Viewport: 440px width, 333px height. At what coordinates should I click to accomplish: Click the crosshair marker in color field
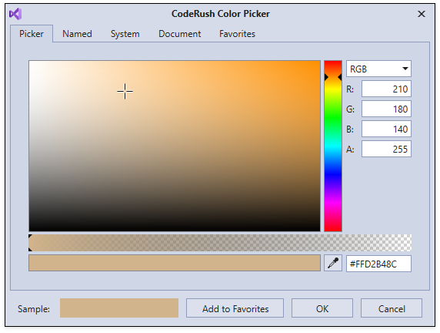coord(125,91)
